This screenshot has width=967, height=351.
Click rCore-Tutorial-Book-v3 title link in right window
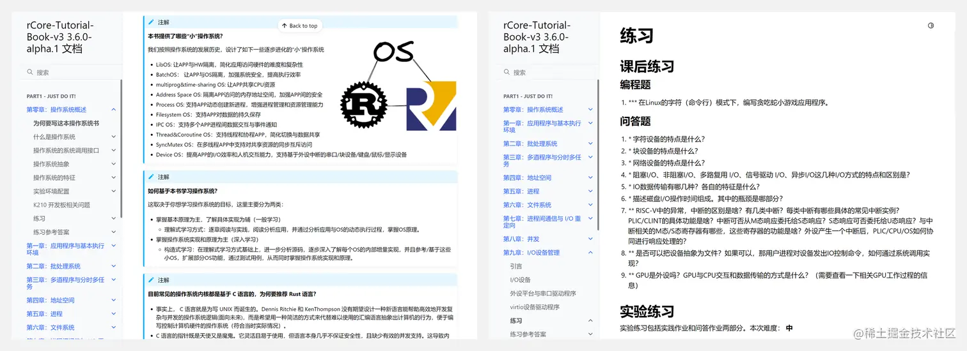(535, 37)
